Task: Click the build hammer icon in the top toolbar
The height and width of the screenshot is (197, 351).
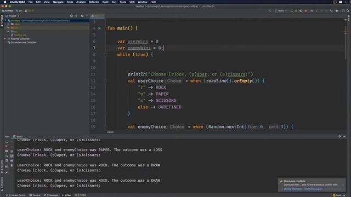Action: [x=270, y=11]
